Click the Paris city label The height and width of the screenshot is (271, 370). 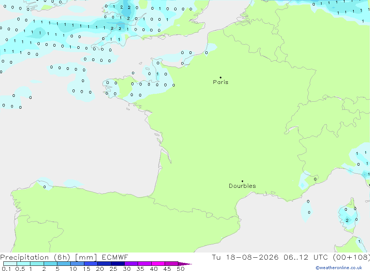coord(221,82)
